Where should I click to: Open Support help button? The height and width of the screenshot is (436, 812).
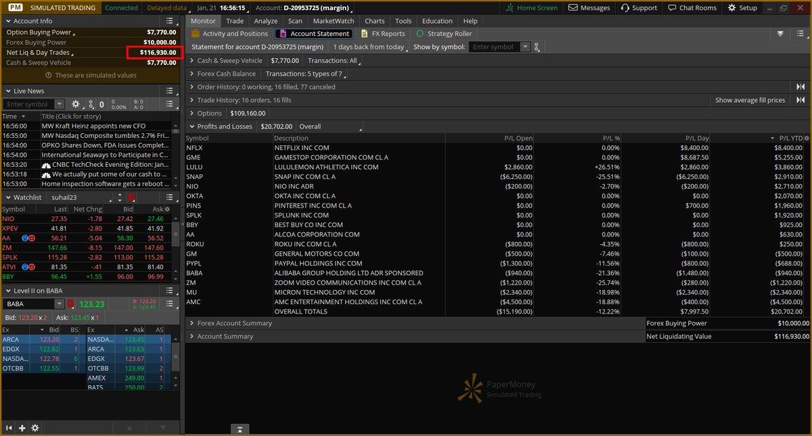point(639,8)
